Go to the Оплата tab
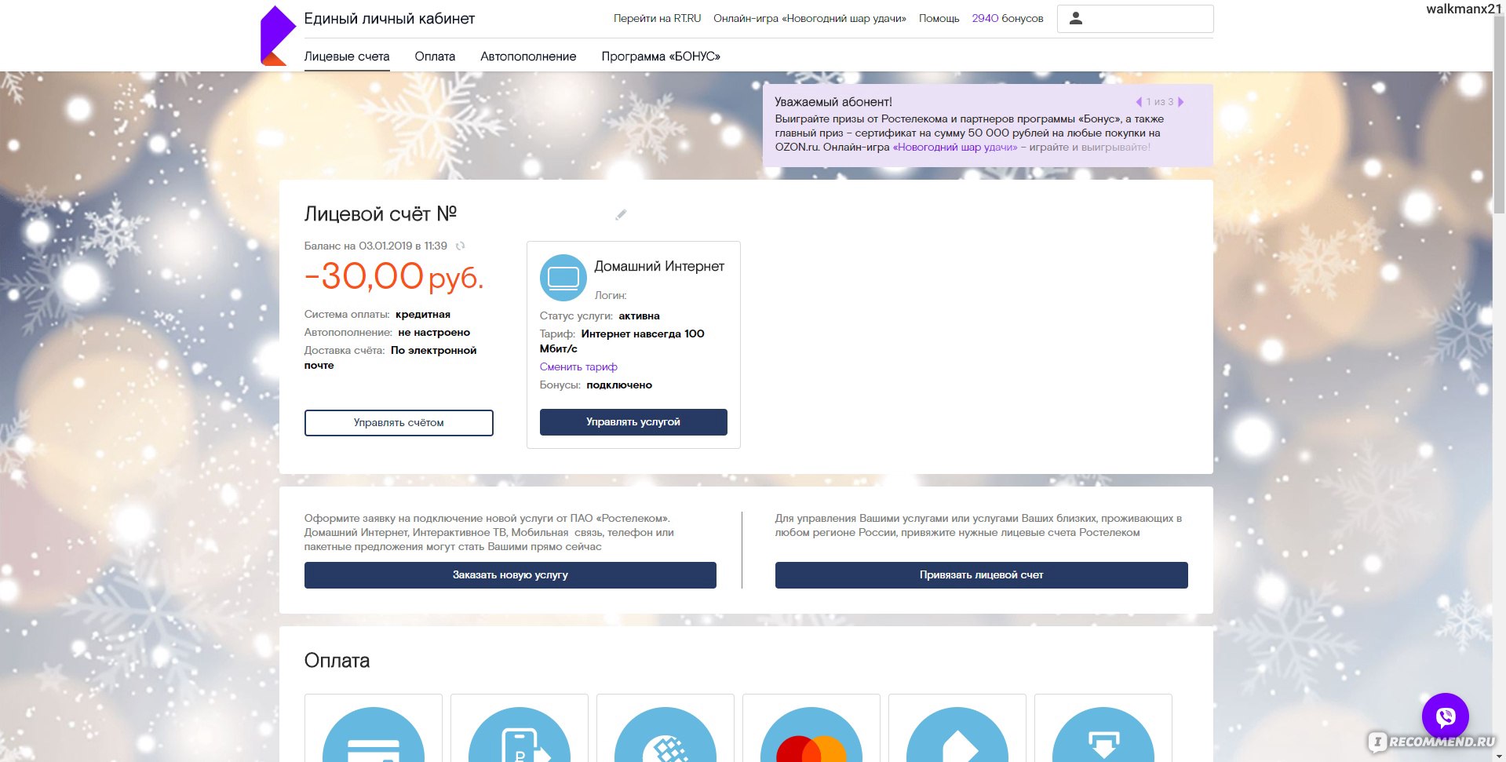1506x762 pixels. tap(435, 57)
